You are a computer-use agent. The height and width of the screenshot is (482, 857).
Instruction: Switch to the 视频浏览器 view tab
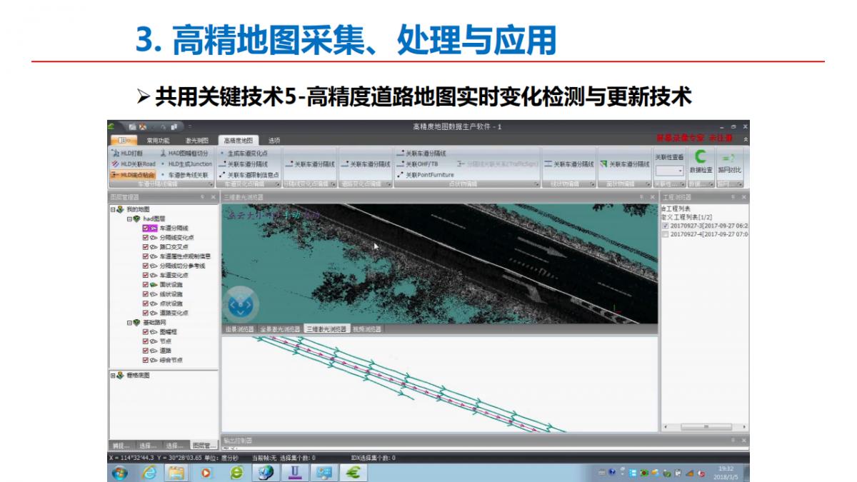[x=367, y=329]
